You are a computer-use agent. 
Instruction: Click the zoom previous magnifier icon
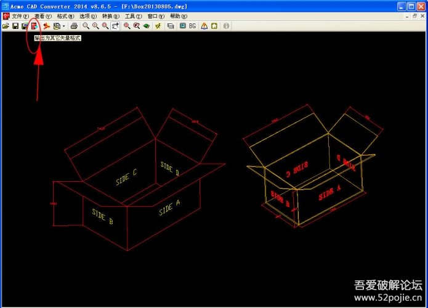(137, 26)
